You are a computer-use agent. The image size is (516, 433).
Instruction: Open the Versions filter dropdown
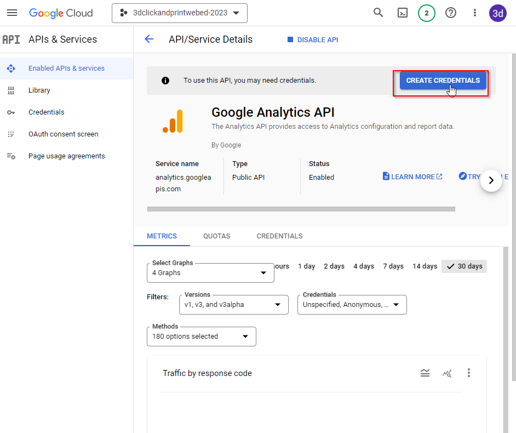tap(233, 305)
